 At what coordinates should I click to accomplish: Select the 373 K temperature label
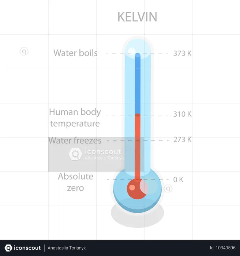182,53
